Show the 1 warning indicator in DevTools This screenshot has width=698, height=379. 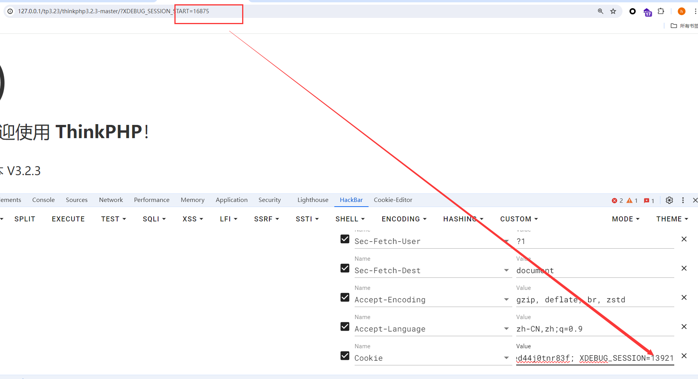click(x=632, y=200)
